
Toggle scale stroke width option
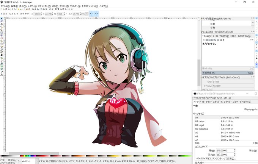pos(91,14)
